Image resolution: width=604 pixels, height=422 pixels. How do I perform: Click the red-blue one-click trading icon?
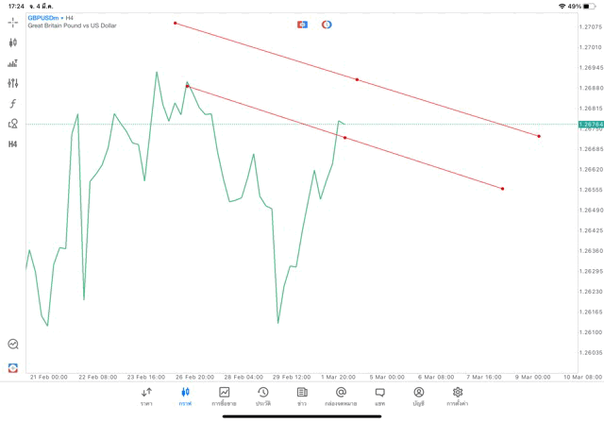pyautogui.click(x=302, y=25)
